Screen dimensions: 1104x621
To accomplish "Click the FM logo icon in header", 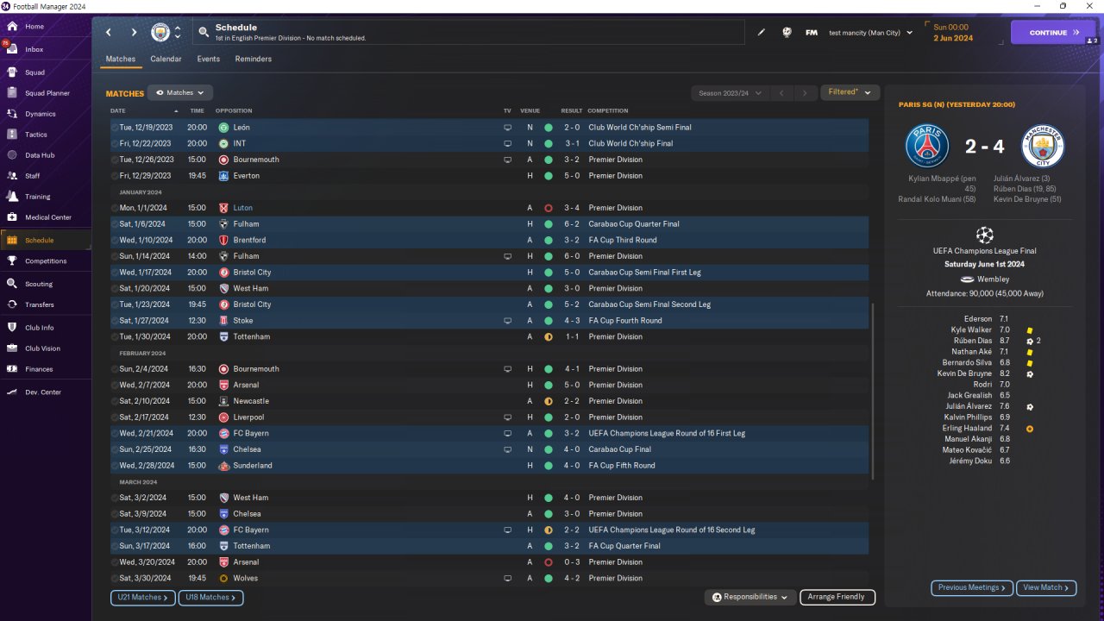I will pyautogui.click(x=812, y=33).
